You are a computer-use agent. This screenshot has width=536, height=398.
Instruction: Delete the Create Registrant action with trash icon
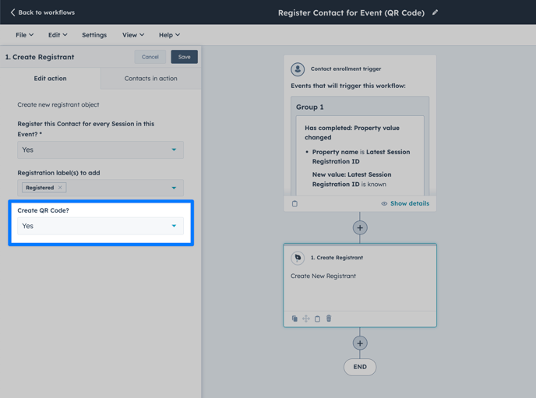point(329,319)
